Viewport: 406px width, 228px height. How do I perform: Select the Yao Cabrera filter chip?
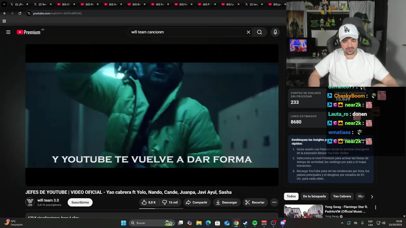click(342, 196)
